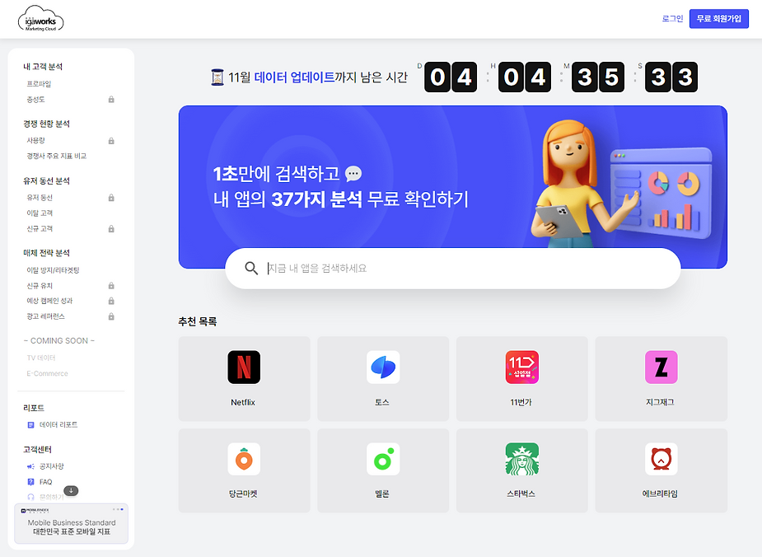Open 경쟁사 주요 지표 비교
The image size is (762, 557).
(56, 156)
